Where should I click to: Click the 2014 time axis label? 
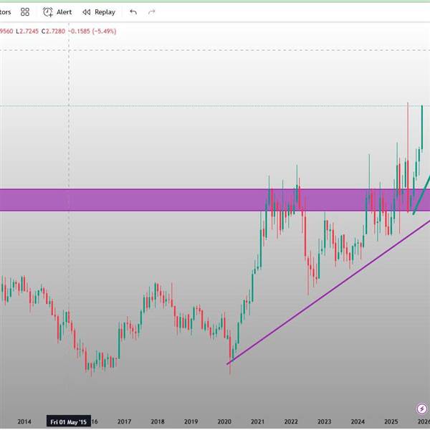(24, 421)
